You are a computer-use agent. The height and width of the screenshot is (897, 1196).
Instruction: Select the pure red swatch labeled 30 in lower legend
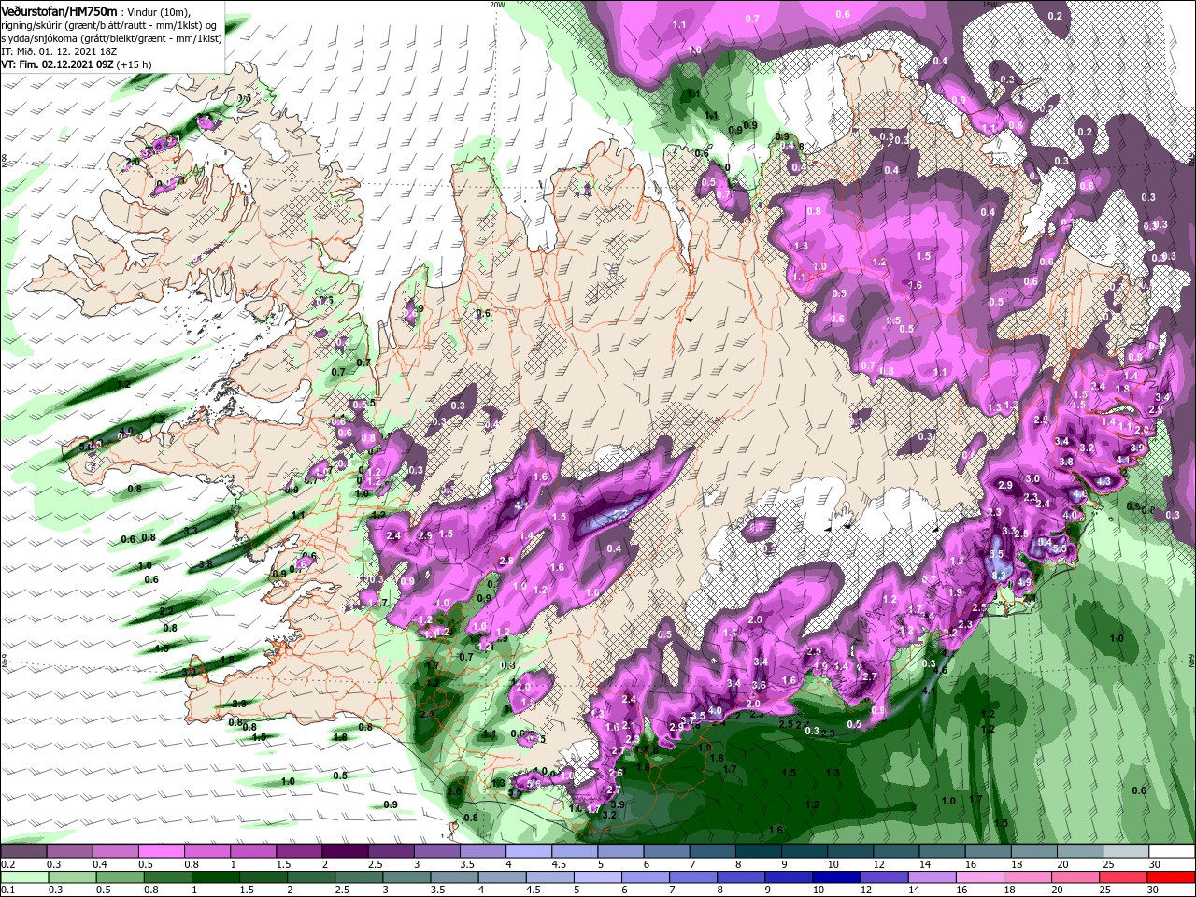[x=1170, y=877]
